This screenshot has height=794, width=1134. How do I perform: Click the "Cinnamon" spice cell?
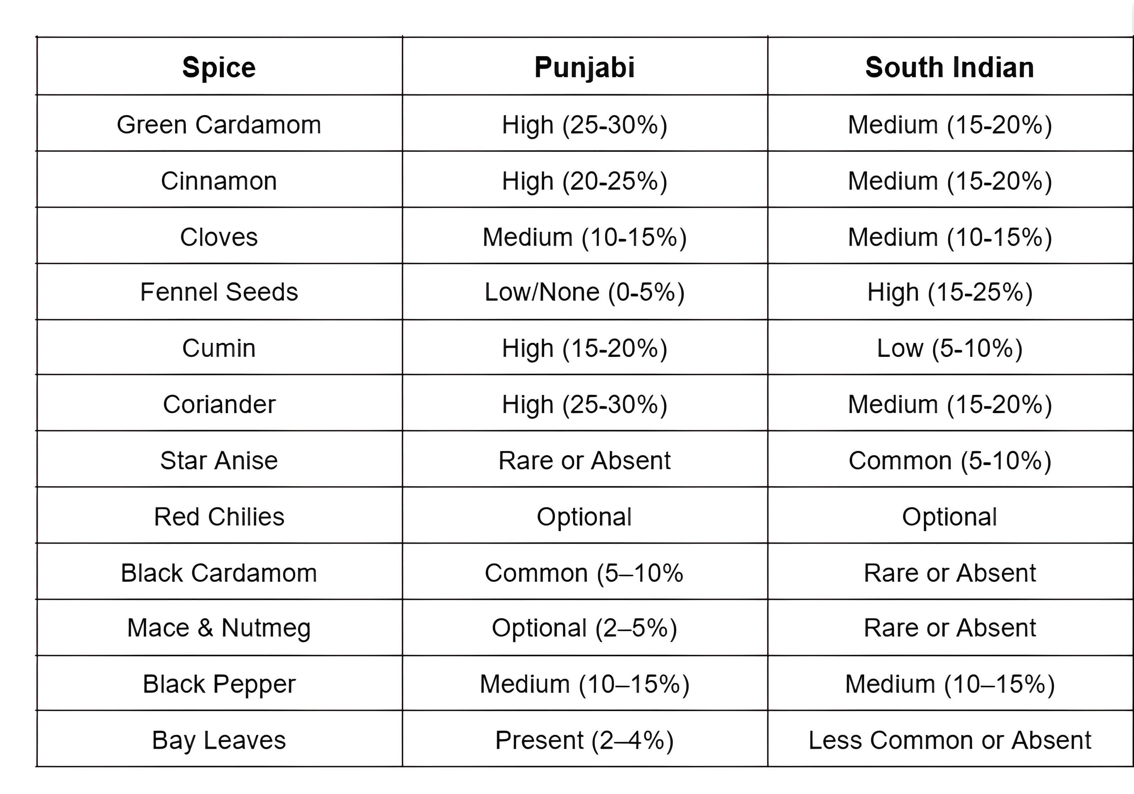click(219, 181)
